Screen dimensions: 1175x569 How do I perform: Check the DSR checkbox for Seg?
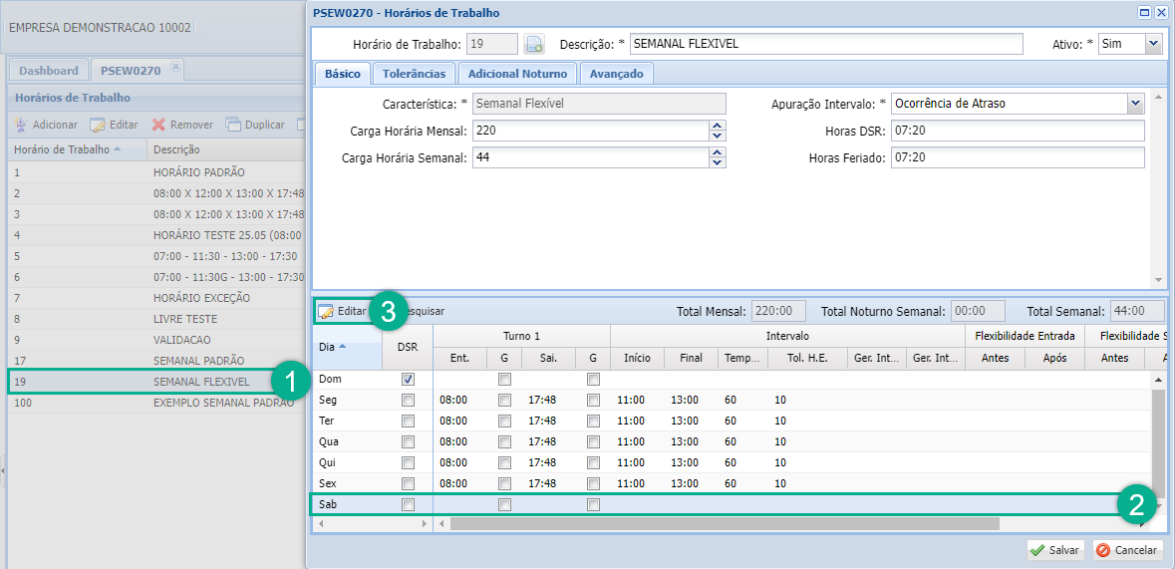pyautogui.click(x=408, y=401)
